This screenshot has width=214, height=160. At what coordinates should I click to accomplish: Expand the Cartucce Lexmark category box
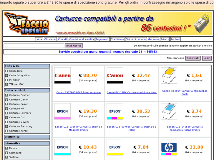coord(6,113)
